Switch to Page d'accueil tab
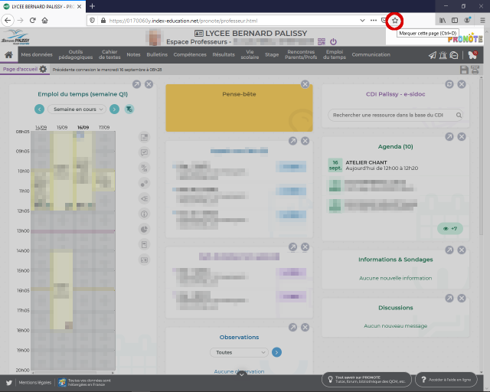This screenshot has width=490, height=392. tap(19, 70)
